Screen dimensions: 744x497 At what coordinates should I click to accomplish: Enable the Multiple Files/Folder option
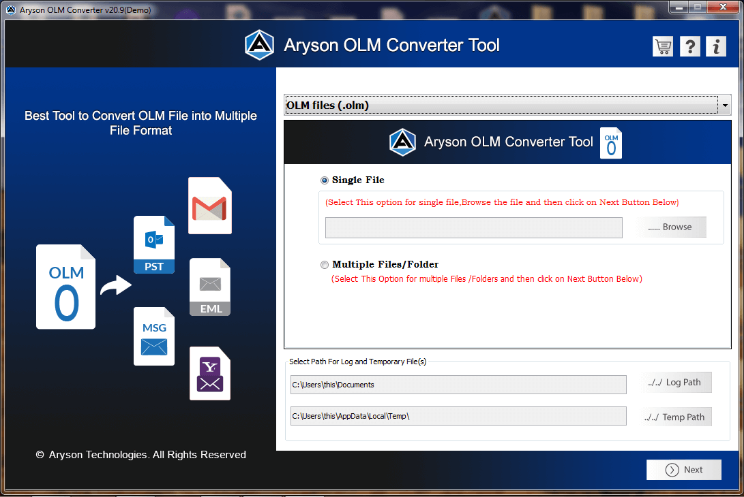pos(325,265)
